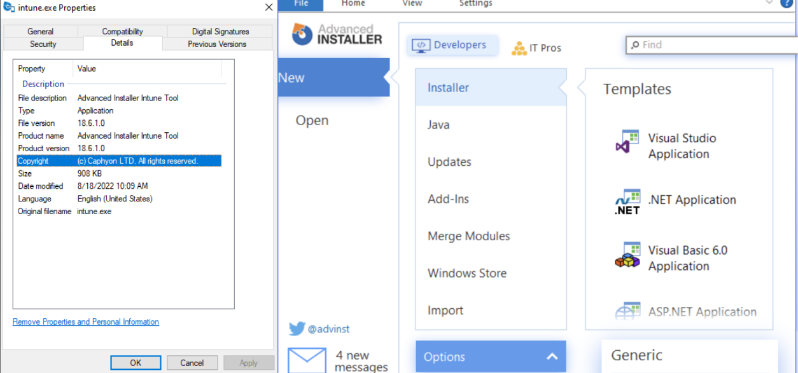Select the File version row
Screen dimensions: 798x373
point(119,123)
